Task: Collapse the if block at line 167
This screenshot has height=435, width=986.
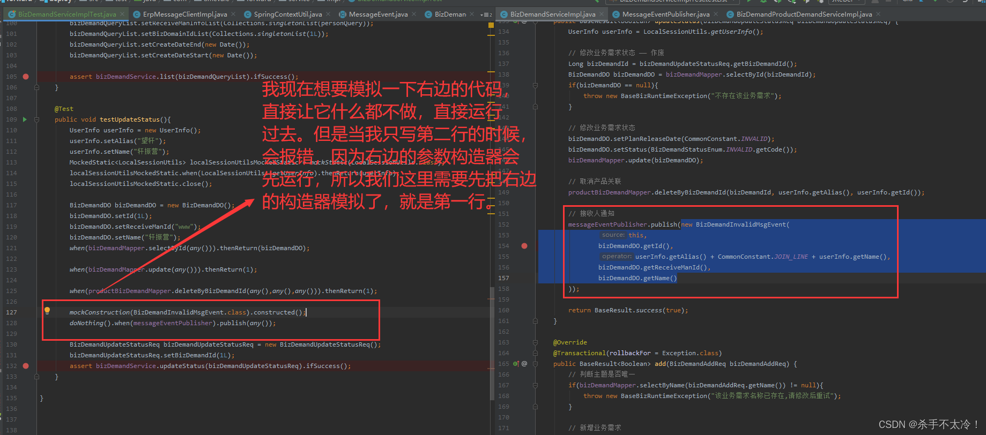Action: tap(535, 385)
